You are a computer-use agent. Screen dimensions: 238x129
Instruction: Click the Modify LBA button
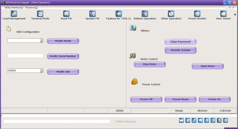click(63, 72)
